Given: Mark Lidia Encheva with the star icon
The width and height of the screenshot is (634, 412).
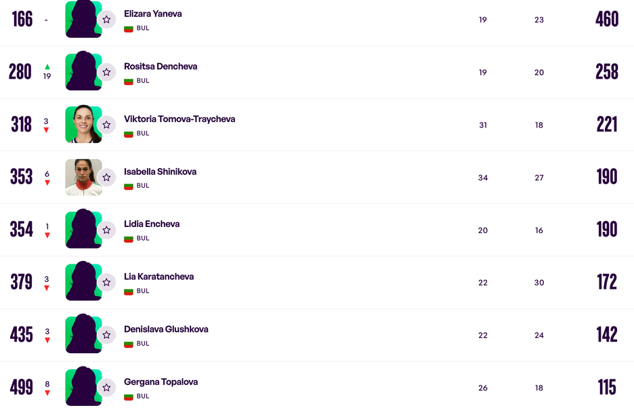Looking at the screenshot, I should click(106, 230).
